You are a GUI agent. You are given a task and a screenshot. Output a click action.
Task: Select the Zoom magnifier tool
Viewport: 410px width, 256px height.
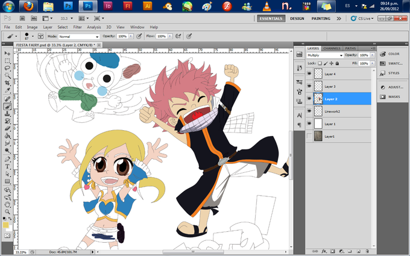point(7,212)
